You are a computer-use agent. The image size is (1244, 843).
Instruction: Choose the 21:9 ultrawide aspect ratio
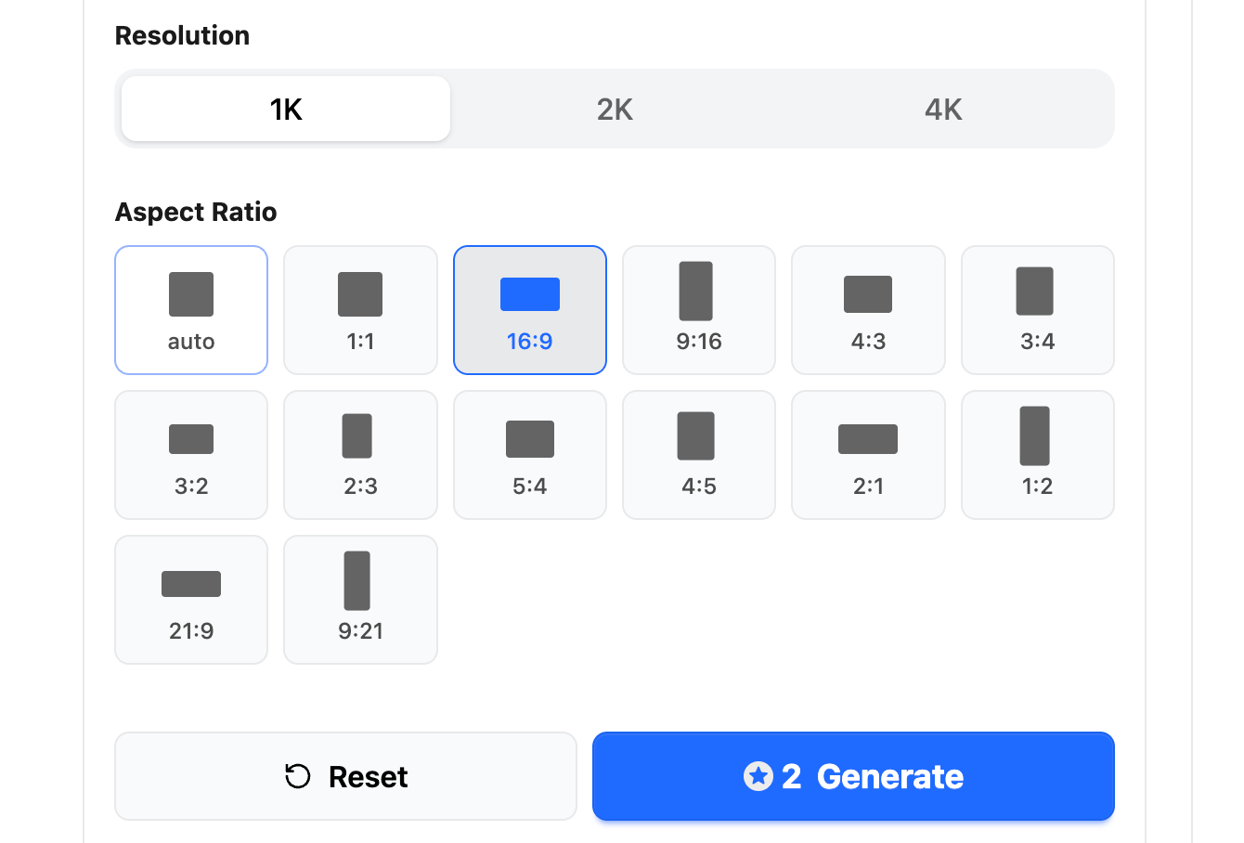click(x=191, y=600)
